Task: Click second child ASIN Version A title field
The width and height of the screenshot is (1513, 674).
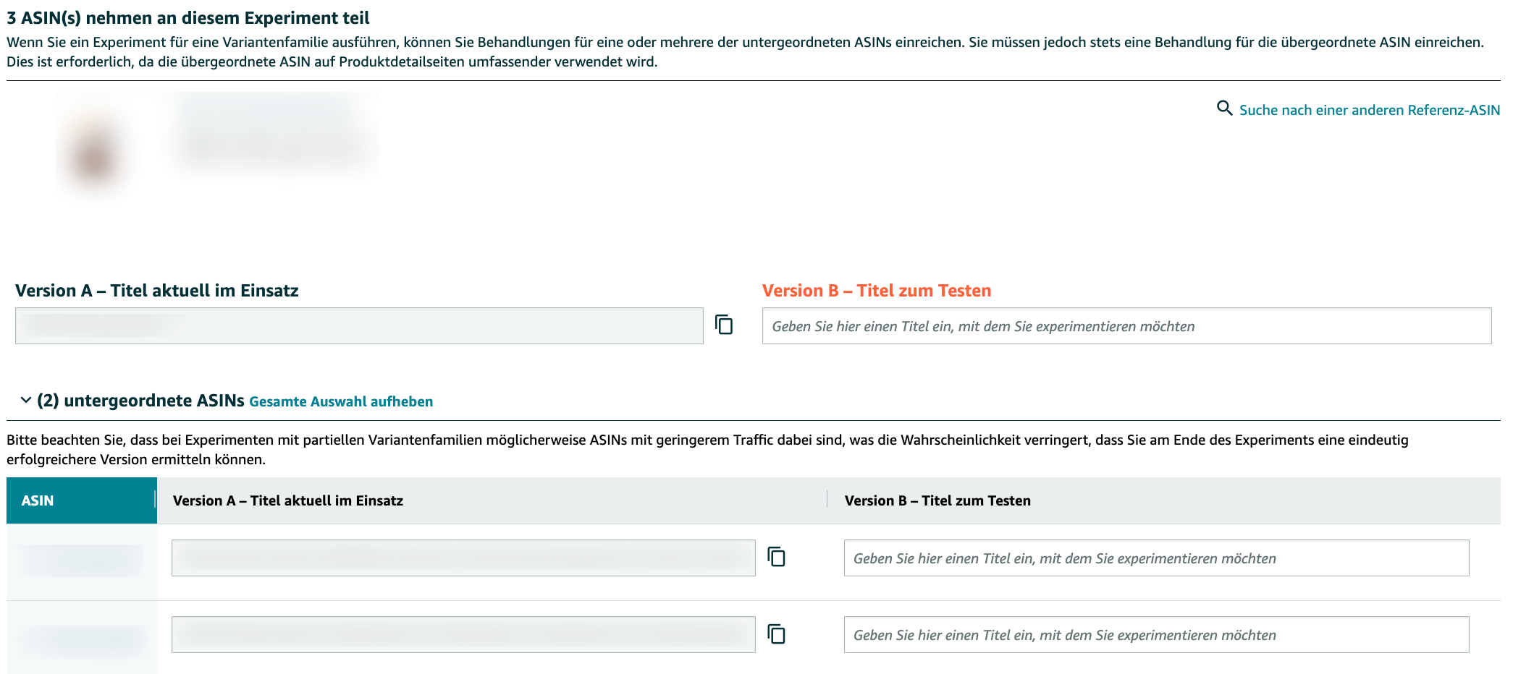Action: pyautogui.click(x=463, y=635)
